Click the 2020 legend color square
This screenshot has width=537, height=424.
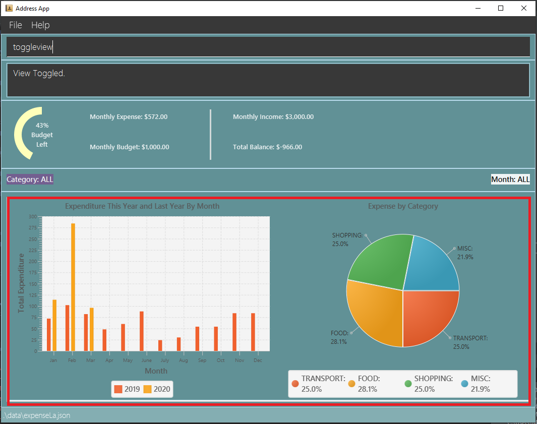[147, 389]
